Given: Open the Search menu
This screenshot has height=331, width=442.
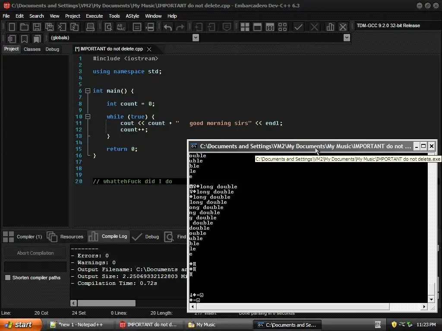Looking at the screenshot, I should pos(37,16).
